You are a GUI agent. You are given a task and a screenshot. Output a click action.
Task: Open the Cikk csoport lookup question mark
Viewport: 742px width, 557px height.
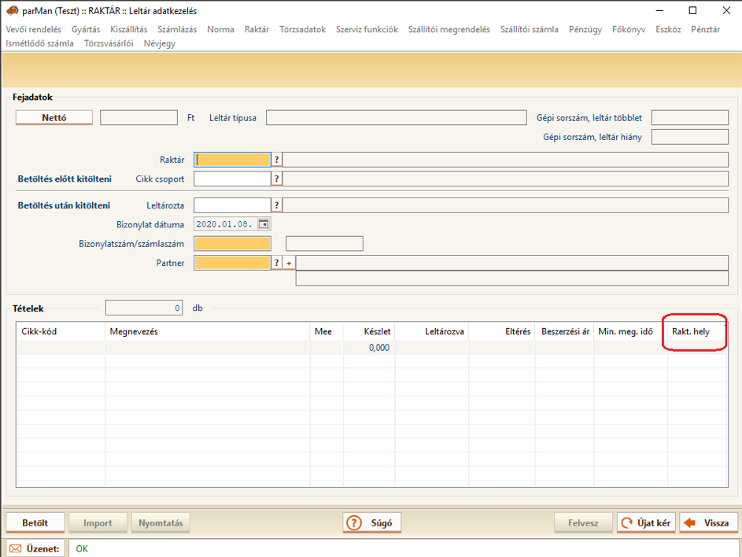point(277,179)
